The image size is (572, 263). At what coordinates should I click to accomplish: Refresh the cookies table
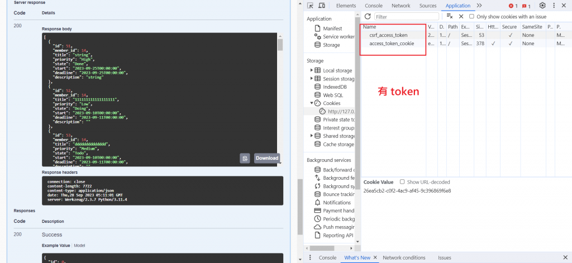click(x=368, y=16)
